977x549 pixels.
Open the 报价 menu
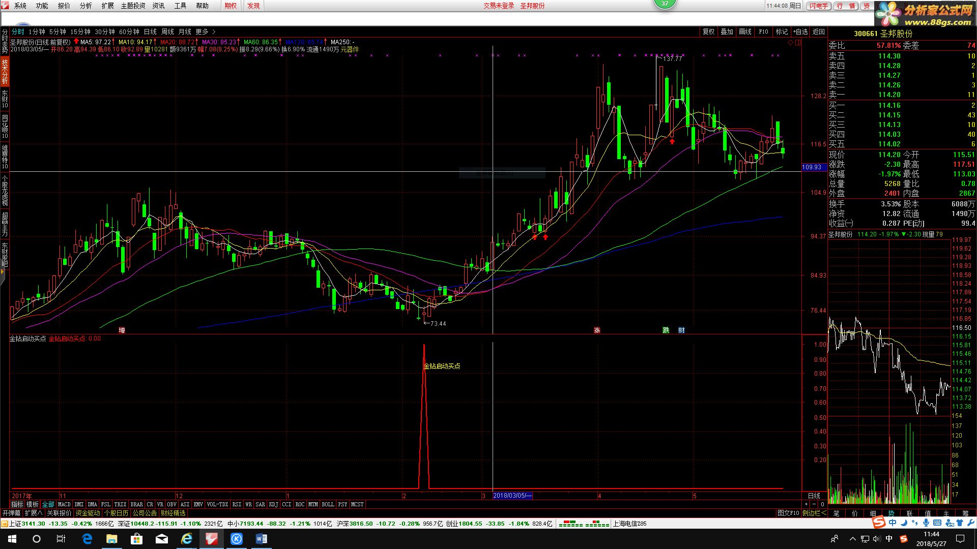(x=64, y=6)
